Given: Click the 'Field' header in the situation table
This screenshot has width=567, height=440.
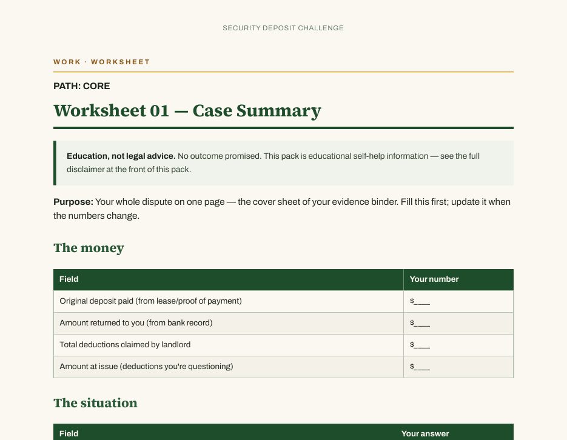Looking at the screenshot, I should 69,433.
